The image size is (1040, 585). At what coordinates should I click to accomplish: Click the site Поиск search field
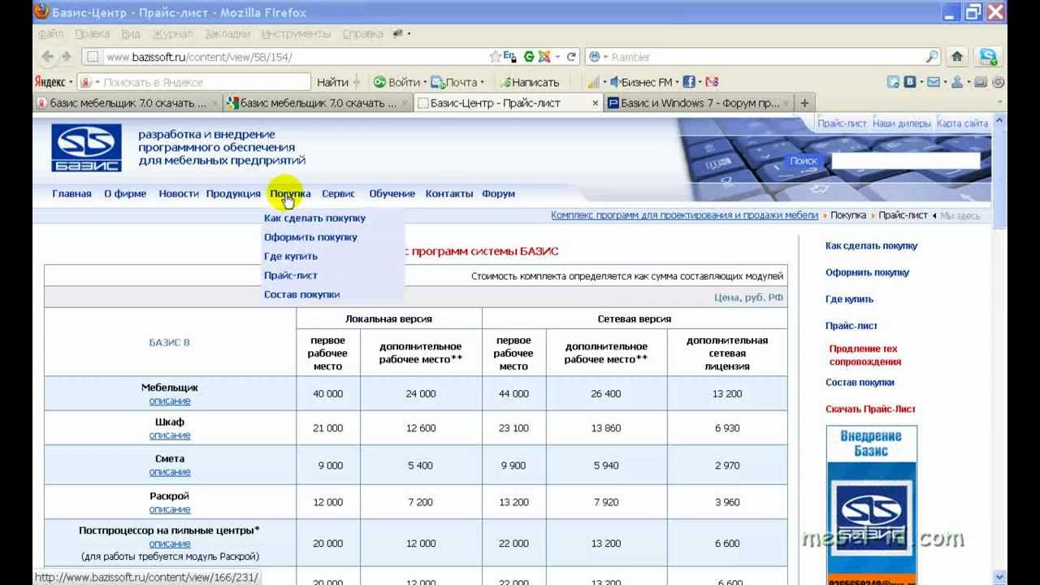(x=905, y=161)
